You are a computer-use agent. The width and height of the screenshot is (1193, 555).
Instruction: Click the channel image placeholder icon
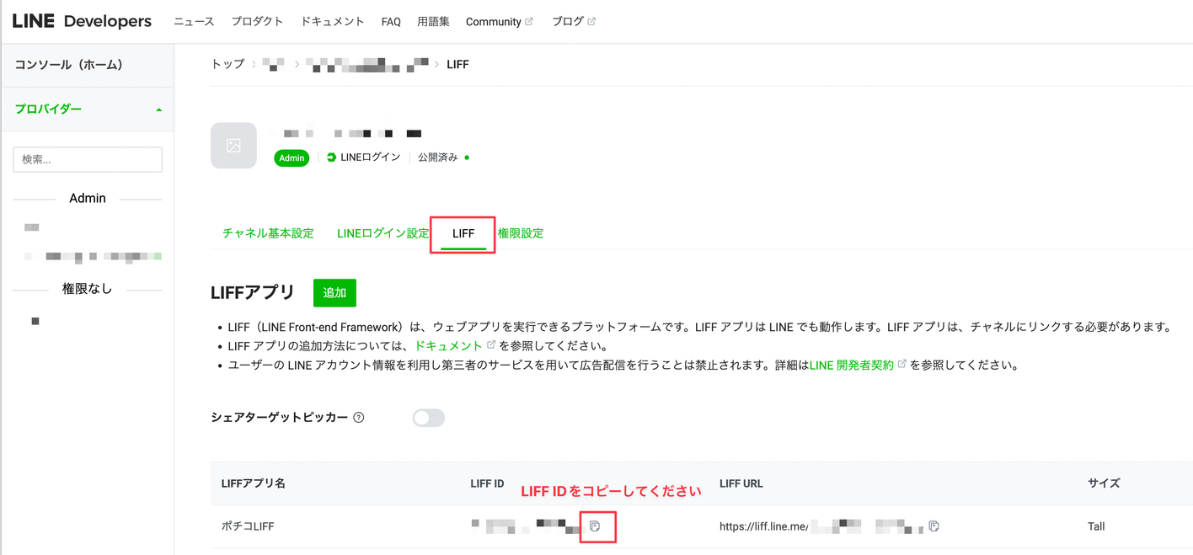click(x=233, y=146)
